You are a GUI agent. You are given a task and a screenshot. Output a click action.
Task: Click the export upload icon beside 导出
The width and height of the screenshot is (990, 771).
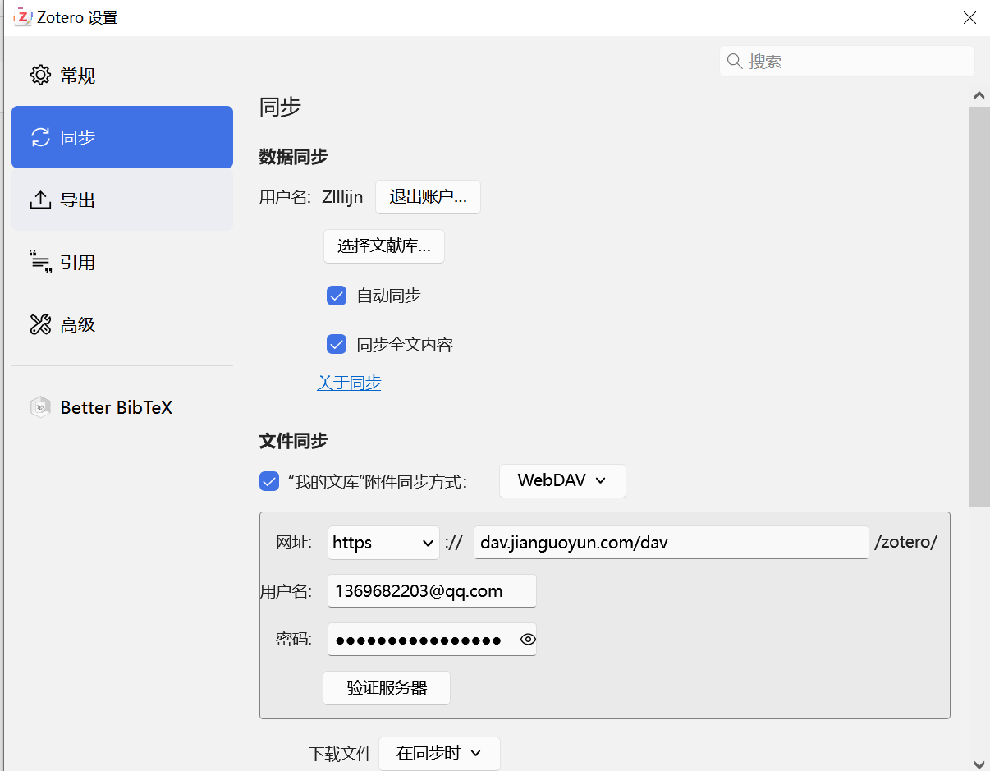click(x=40, y=200)
